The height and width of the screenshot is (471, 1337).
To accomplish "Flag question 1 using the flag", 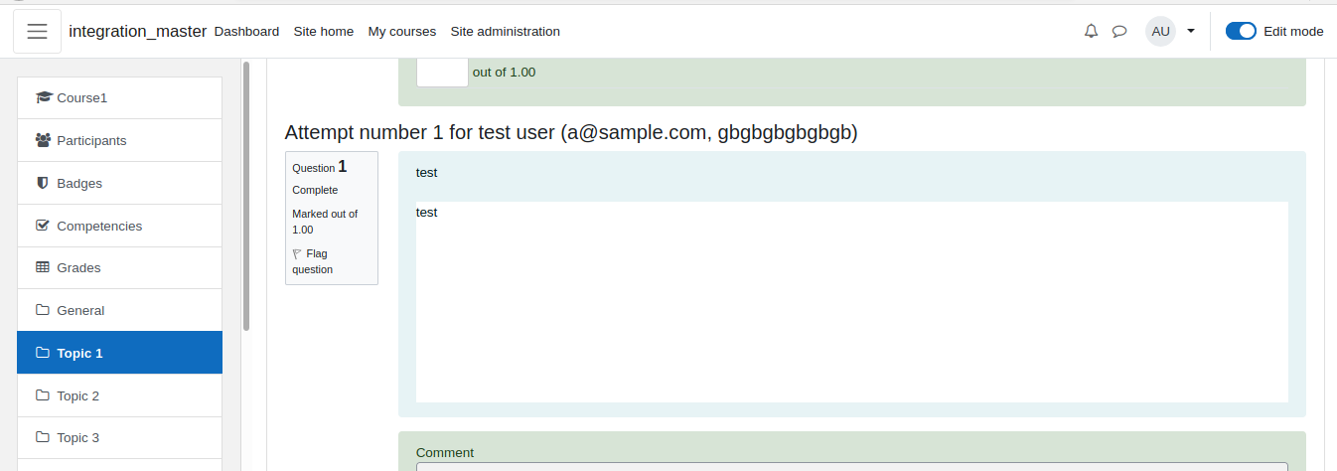I will click(312, 261).
